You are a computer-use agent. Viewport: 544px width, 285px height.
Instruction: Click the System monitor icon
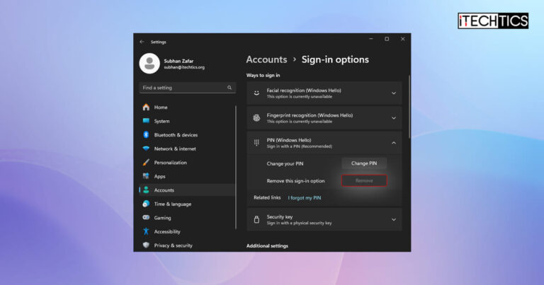(146, 121)
